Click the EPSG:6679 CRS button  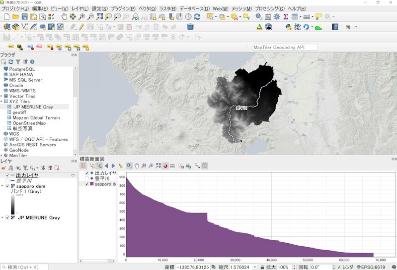pos(371,267)
